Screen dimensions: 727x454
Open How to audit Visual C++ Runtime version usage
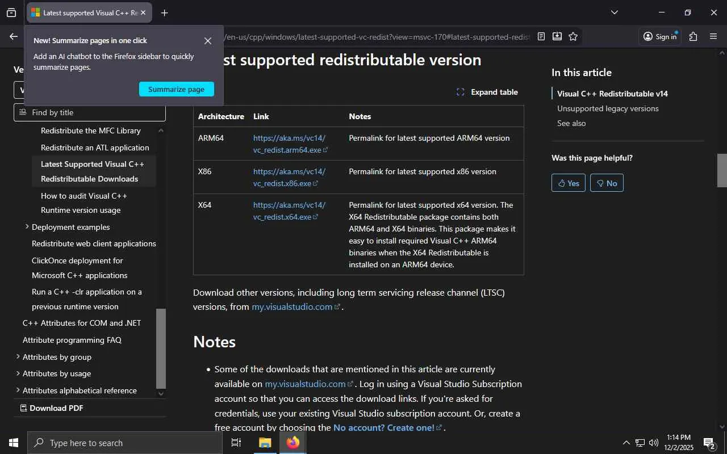(84, 203)
